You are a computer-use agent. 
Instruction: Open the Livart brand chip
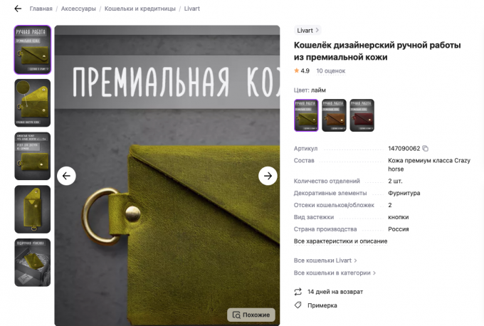[x=307, y=31]
